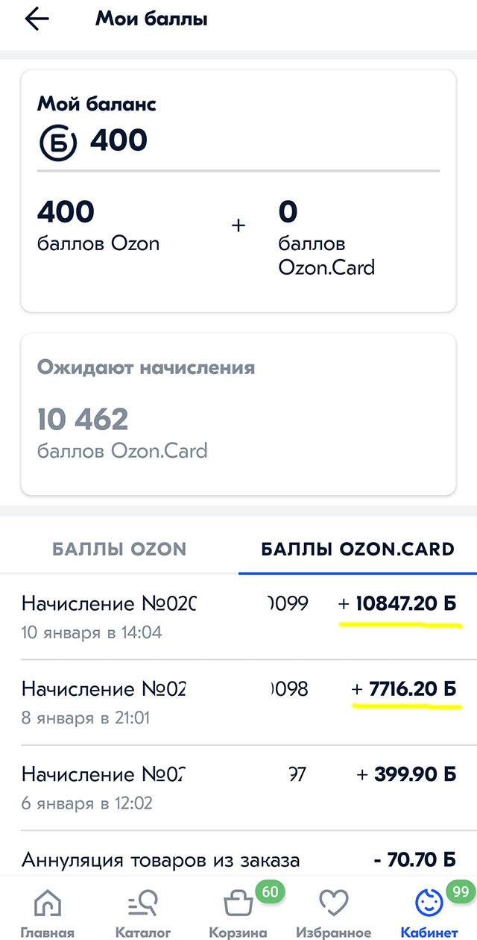Viewport: 477px width, 940px height.
Task: Open the 399.90 Б accrual entry
Action: point(238,787)
